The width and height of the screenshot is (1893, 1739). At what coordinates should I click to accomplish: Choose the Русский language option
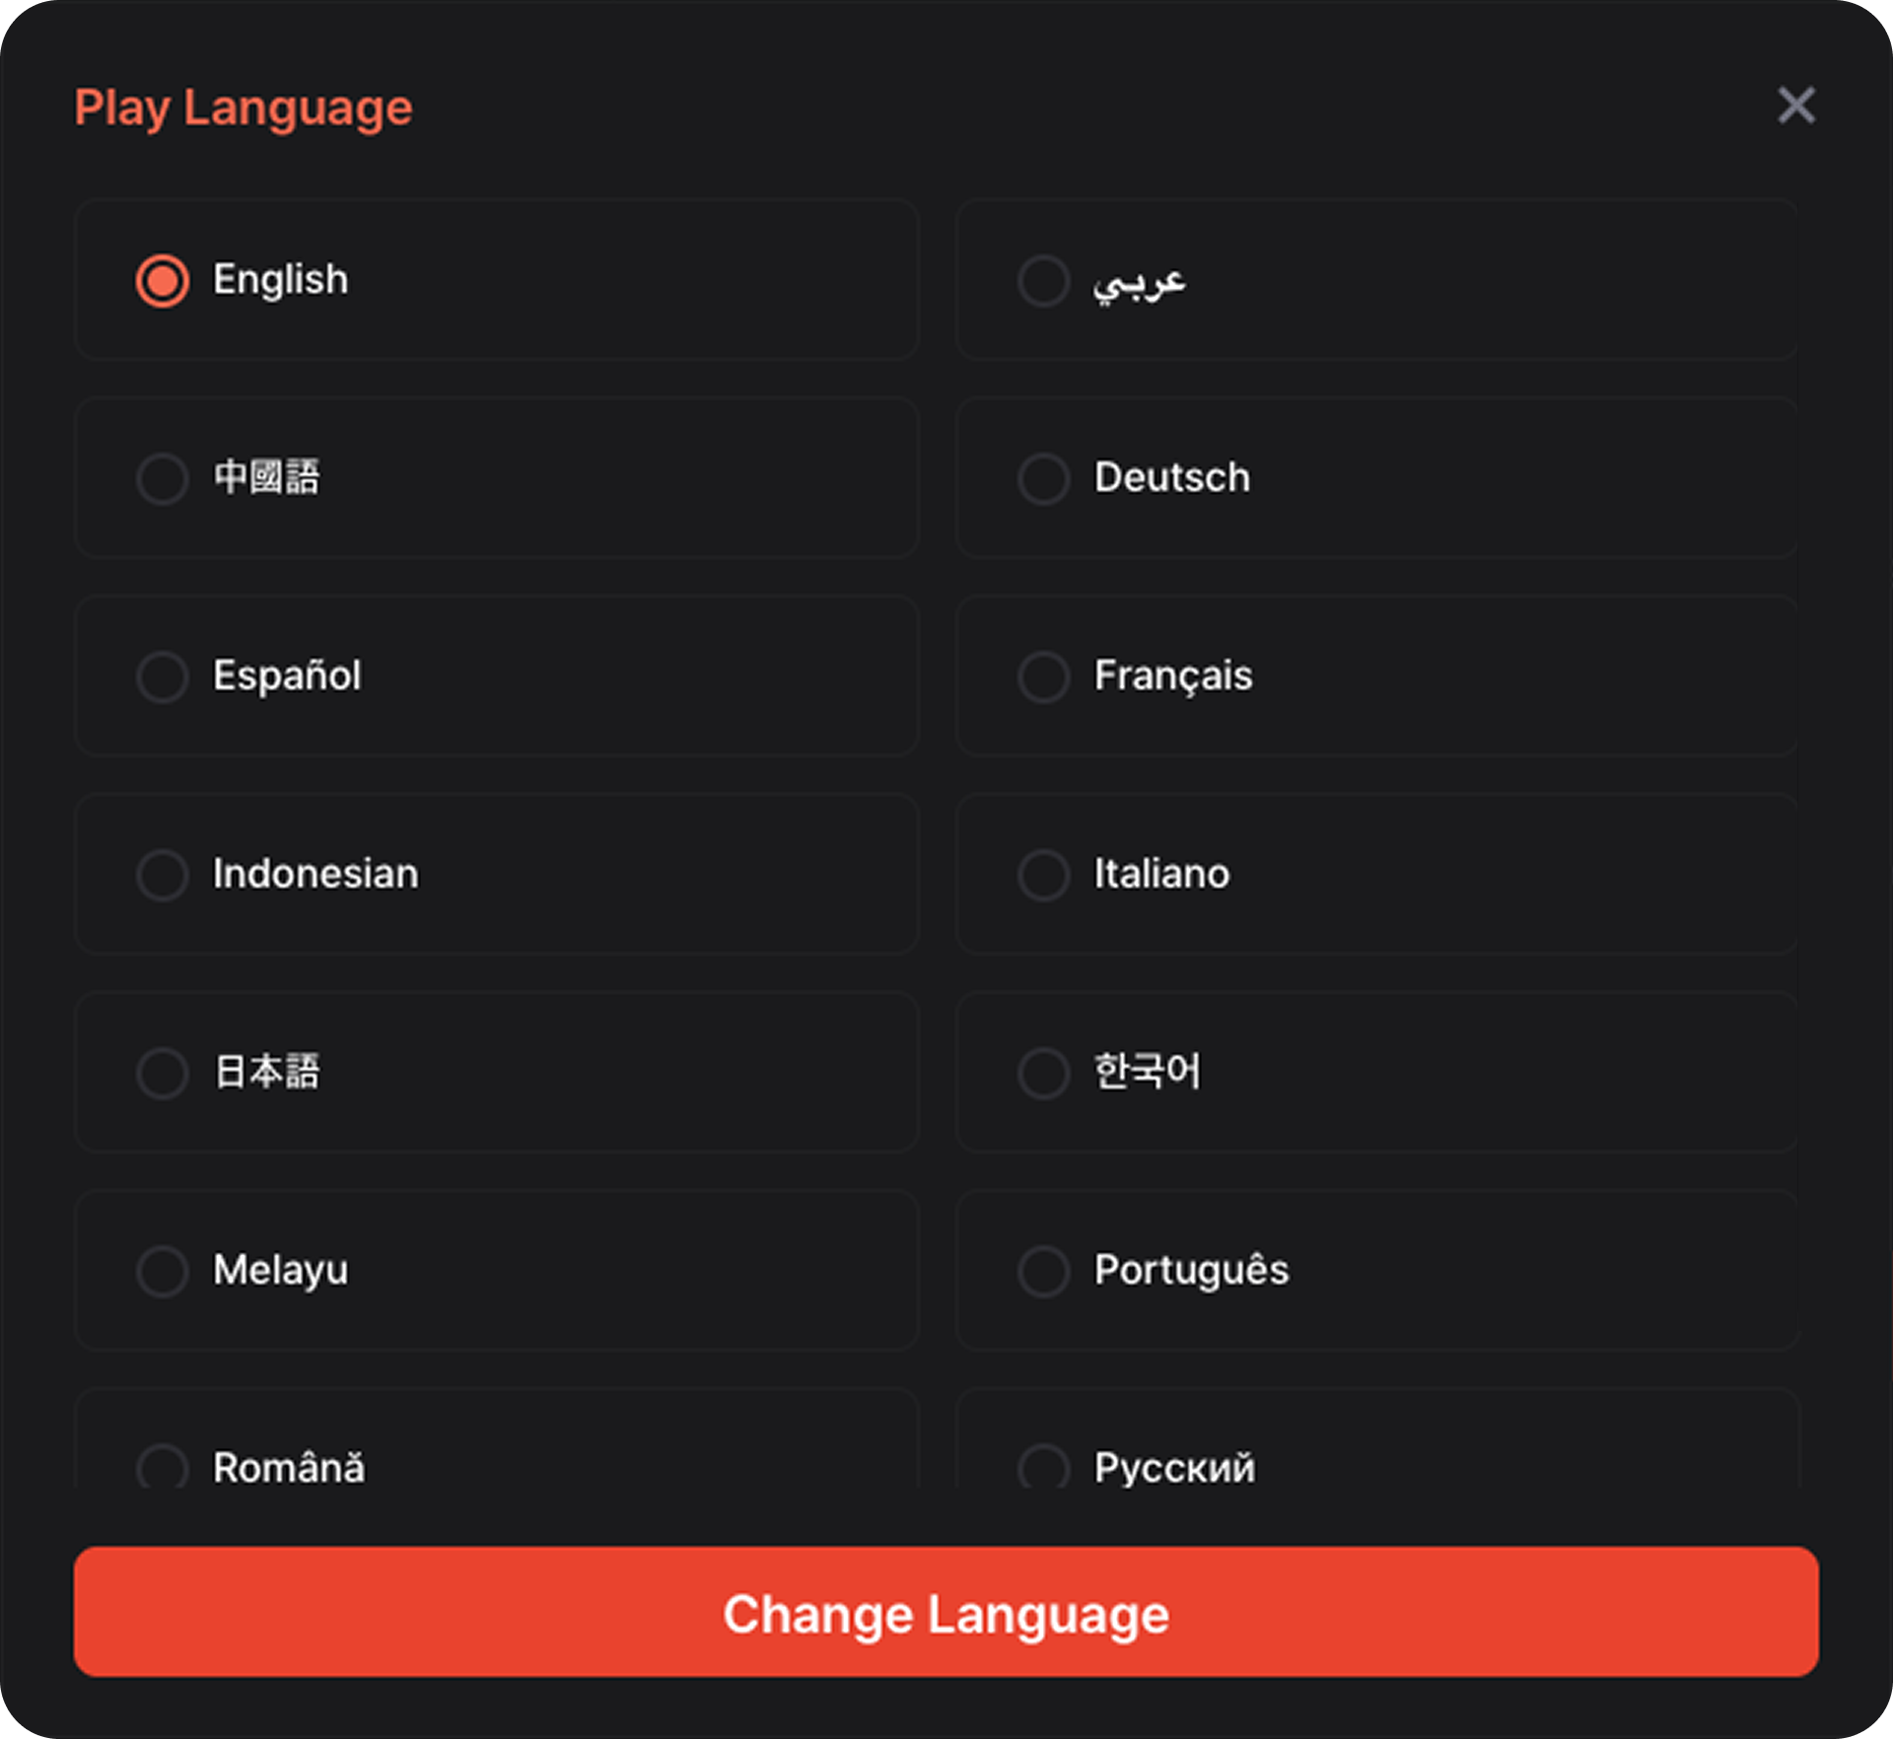[1043, 1468]
